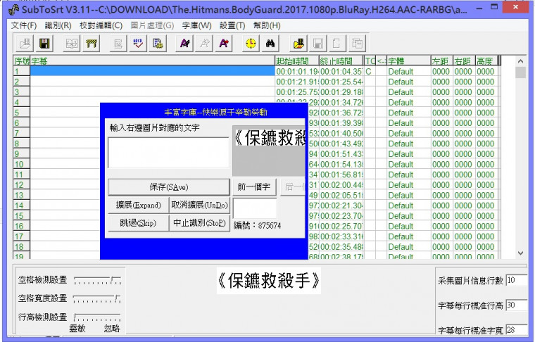Click the last grayed copy pages toolbar icon

pyautogui.click(x=357, y=44)
